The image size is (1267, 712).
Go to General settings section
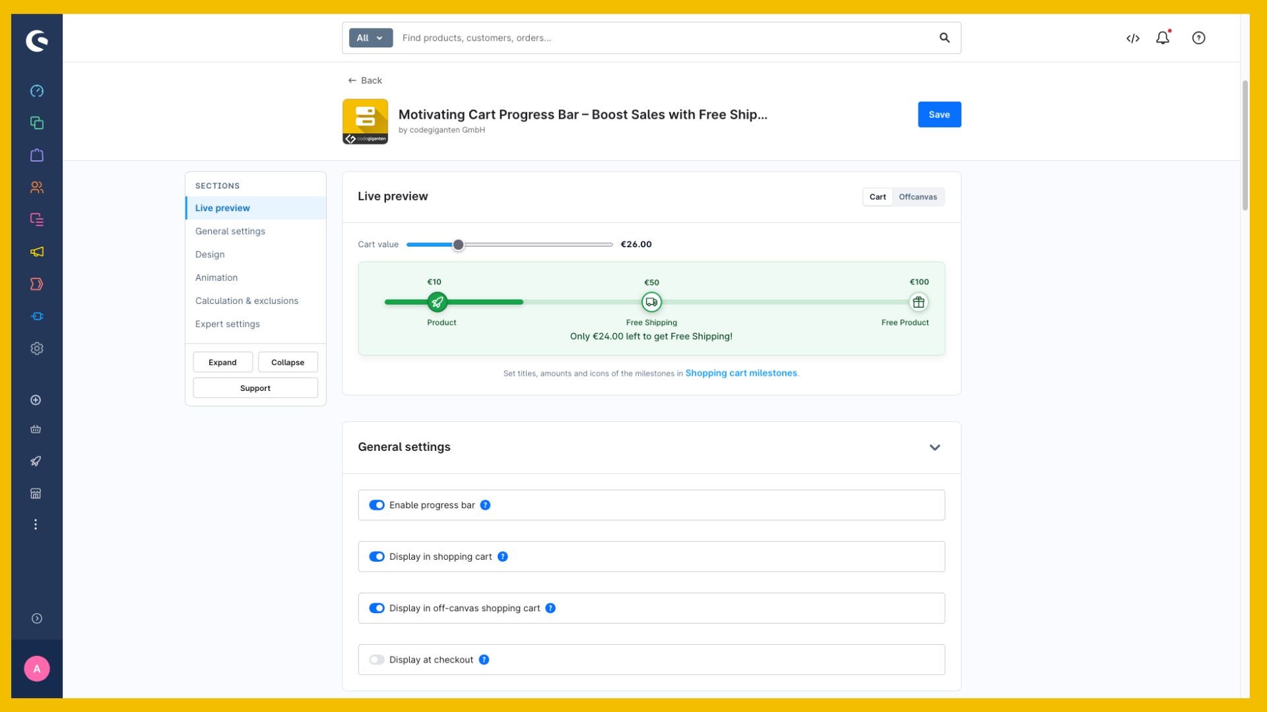pyautogui.click(x=256, y=231)
